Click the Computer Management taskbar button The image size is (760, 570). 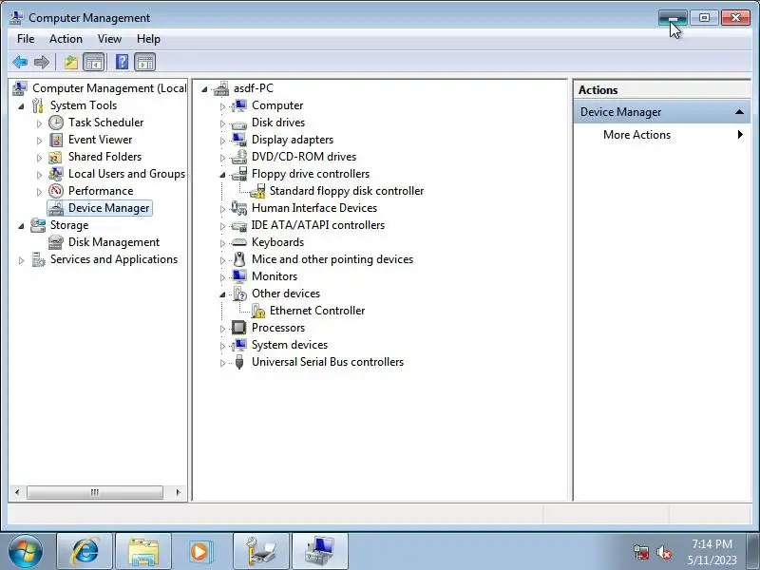(x=320, y=552)
